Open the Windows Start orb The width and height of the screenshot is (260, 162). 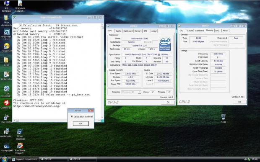(x=5, y=159)
